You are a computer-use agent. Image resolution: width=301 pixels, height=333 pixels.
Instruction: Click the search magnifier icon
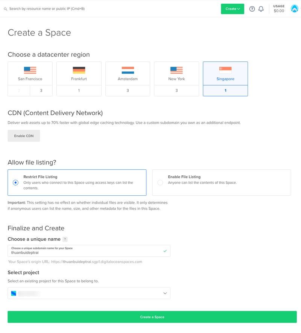(x=5, y=9)
